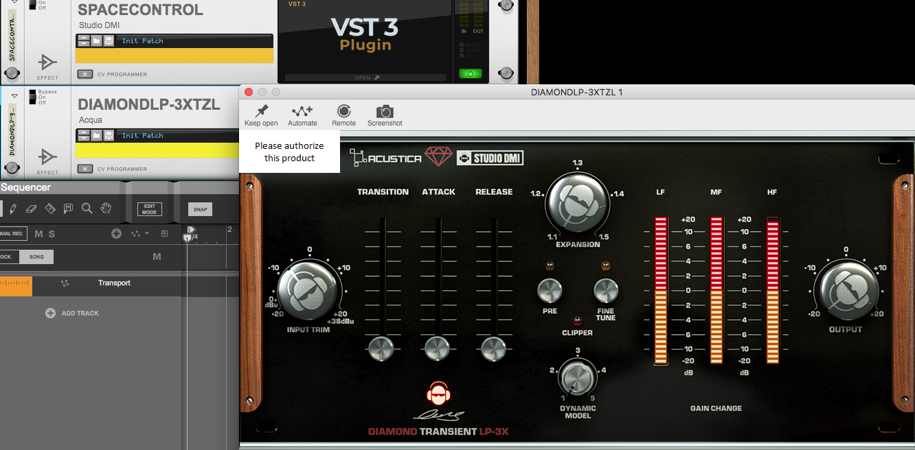Toggle the PRE button
This screenshot has width=915, height=450.
[x=550, y=291]
